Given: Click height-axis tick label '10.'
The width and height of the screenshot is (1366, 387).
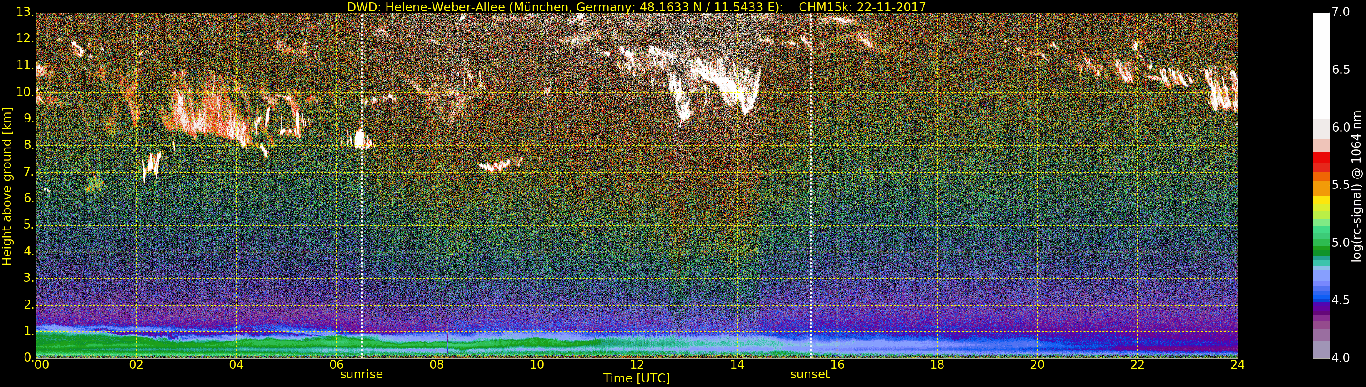Looking at the screenshot, I should pyautogui.click(x=25, y=92).
